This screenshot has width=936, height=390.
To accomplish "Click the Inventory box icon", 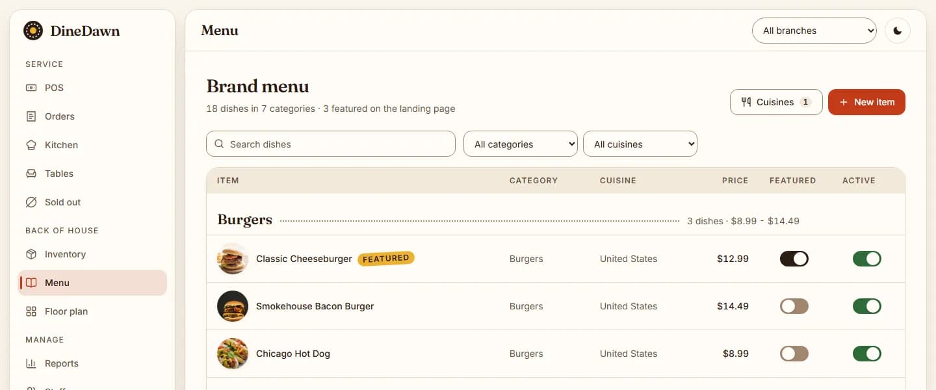I will tap(31, 254).
